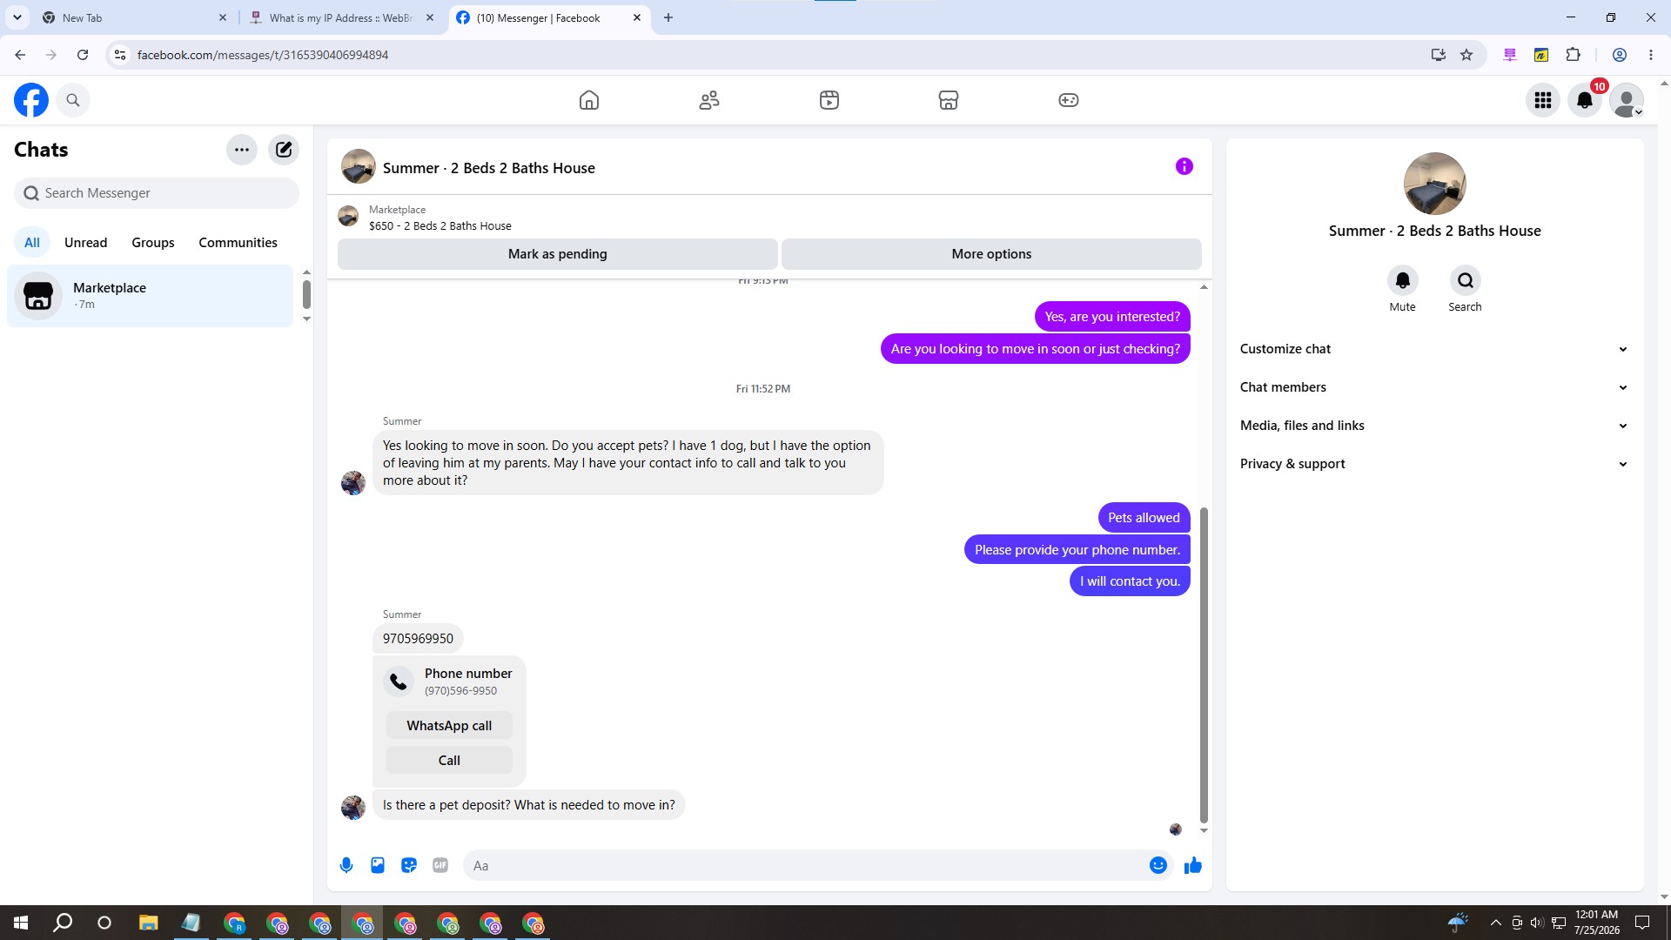Image resolution: width=1671 pixels, height=940 pixels.
Task: Show hidden system tray icons chevron
Action: 1495,923
